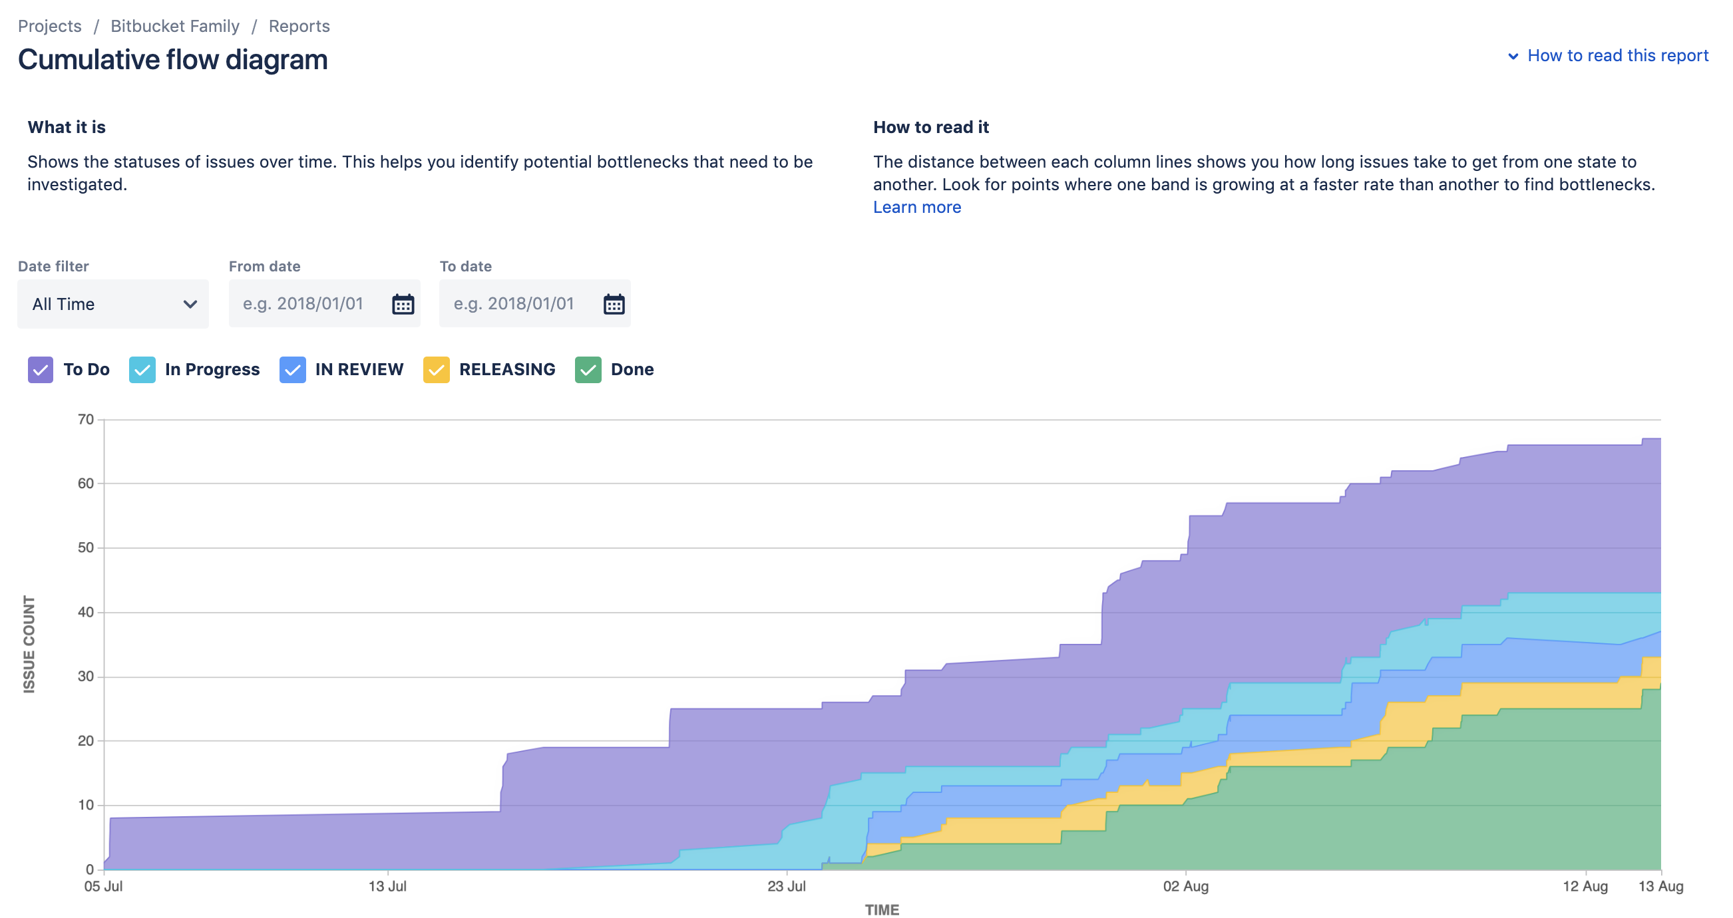Image resolution: width=1733 pixels, height=918 pixels.
Task: Disable the Done status checkbox
Action: coord(588,370)
